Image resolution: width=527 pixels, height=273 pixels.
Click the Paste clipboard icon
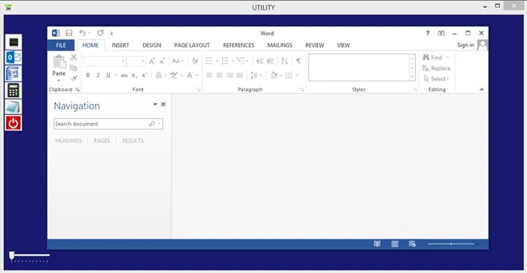coord(59,62)
